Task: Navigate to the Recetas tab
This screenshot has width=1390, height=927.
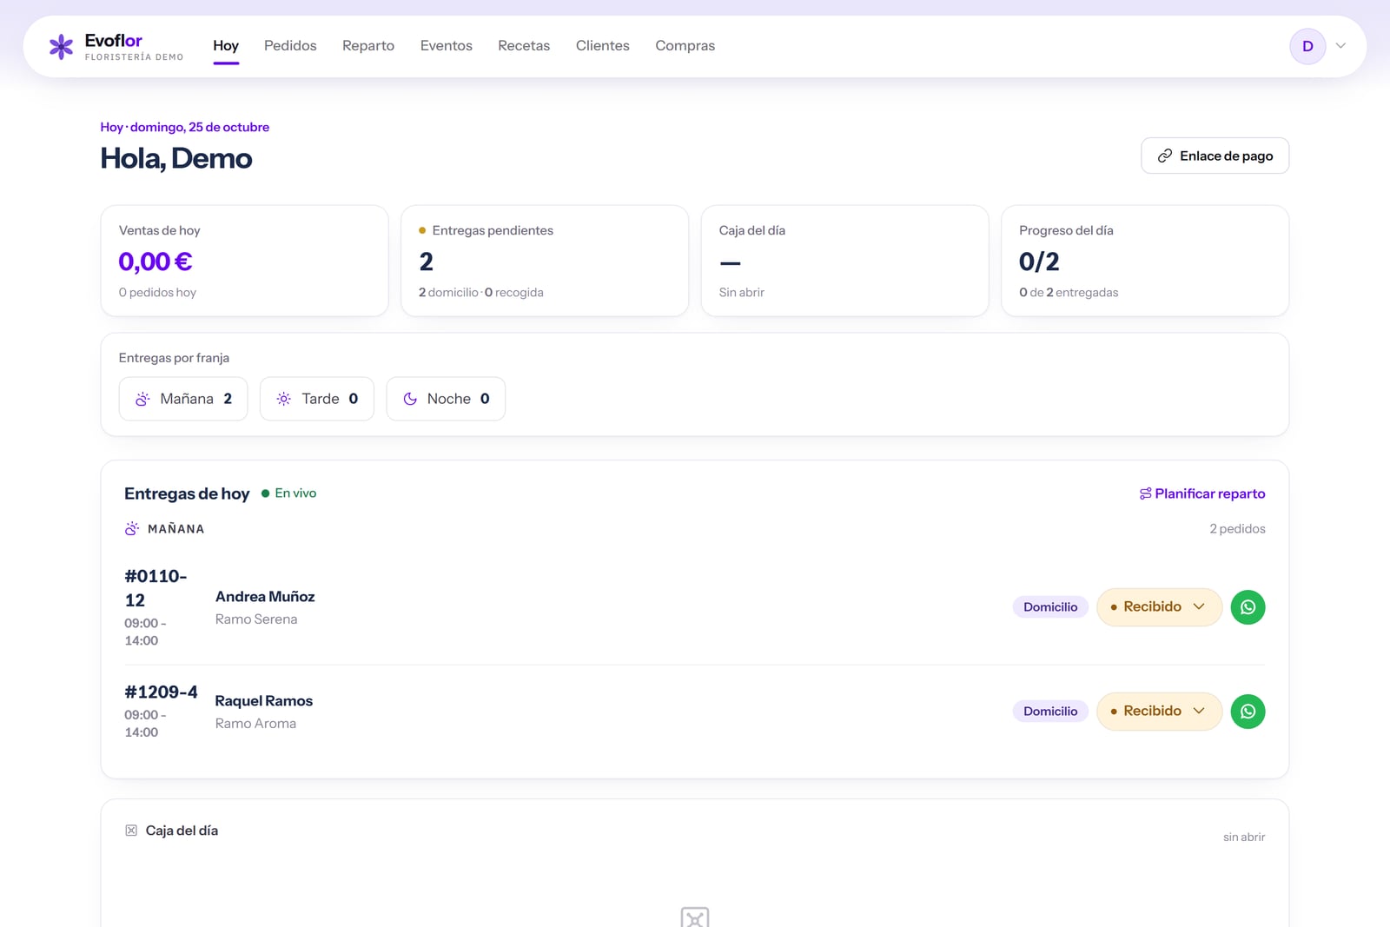Action: point(524,45)
